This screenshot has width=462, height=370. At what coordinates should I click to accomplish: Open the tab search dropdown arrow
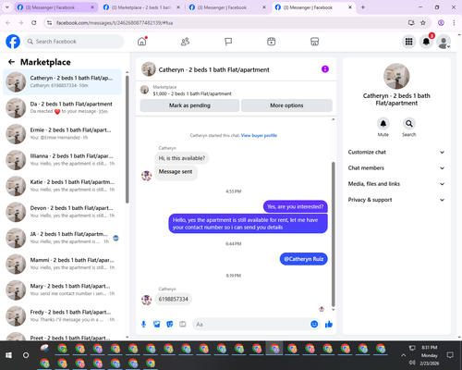(x=7, y=7)
